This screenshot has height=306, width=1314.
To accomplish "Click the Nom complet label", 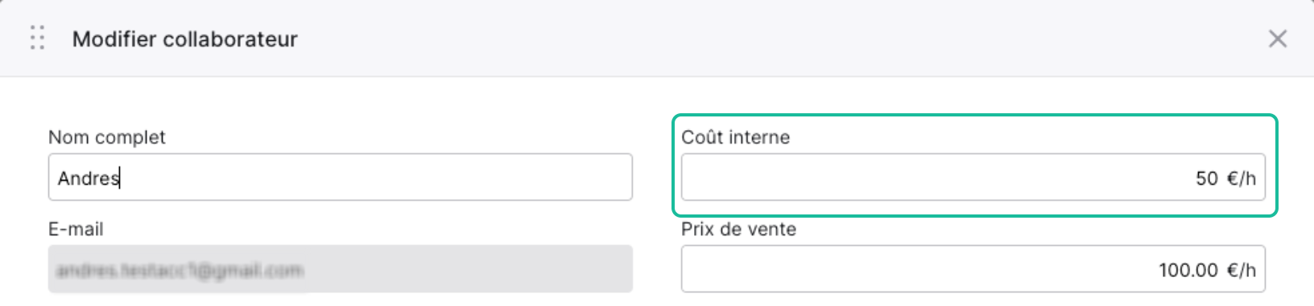I will click(107, 137).
